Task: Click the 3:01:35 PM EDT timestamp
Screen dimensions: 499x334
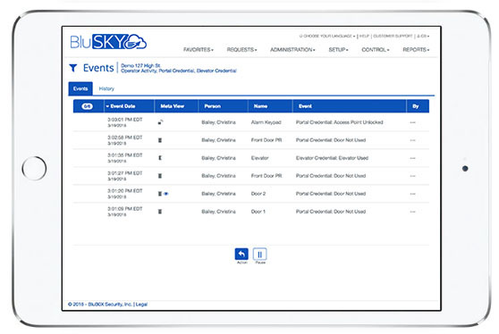Action: click(125, 155)
